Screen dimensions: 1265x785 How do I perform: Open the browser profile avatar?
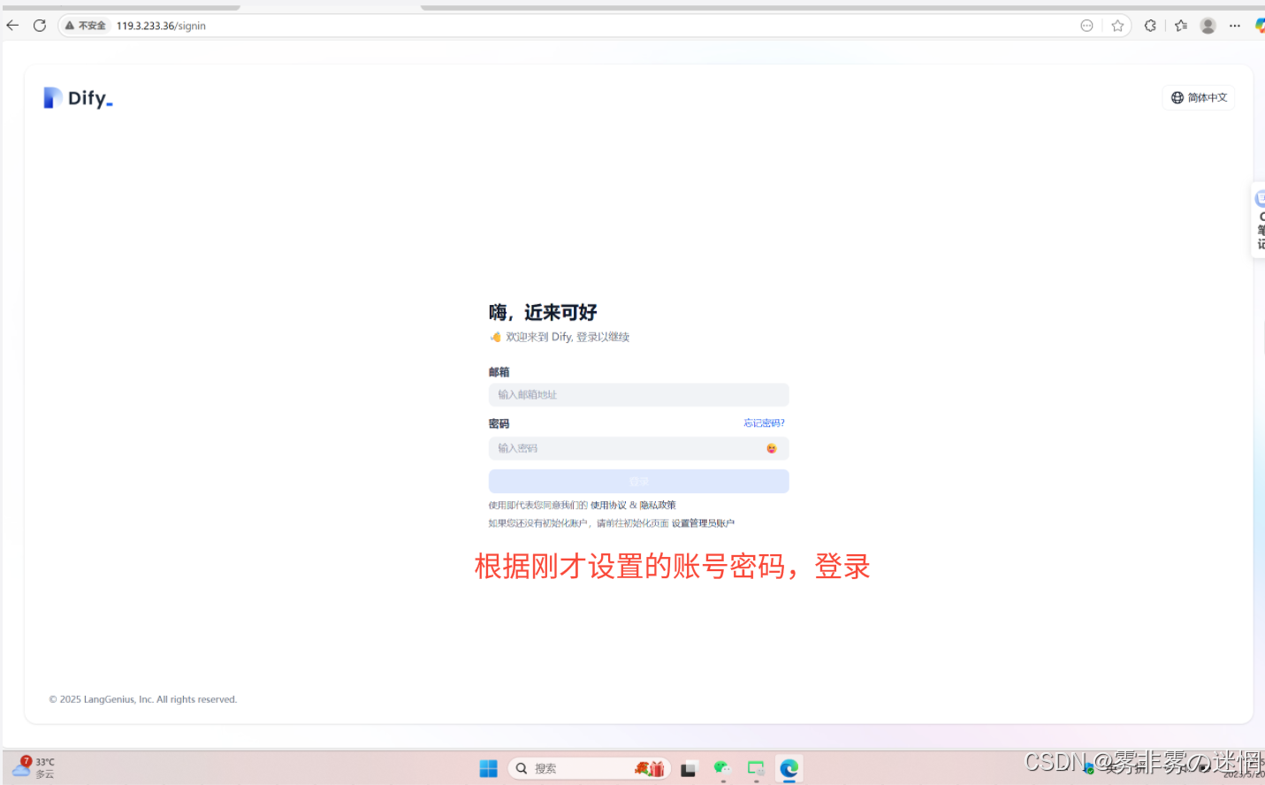tap(1208, 26)
